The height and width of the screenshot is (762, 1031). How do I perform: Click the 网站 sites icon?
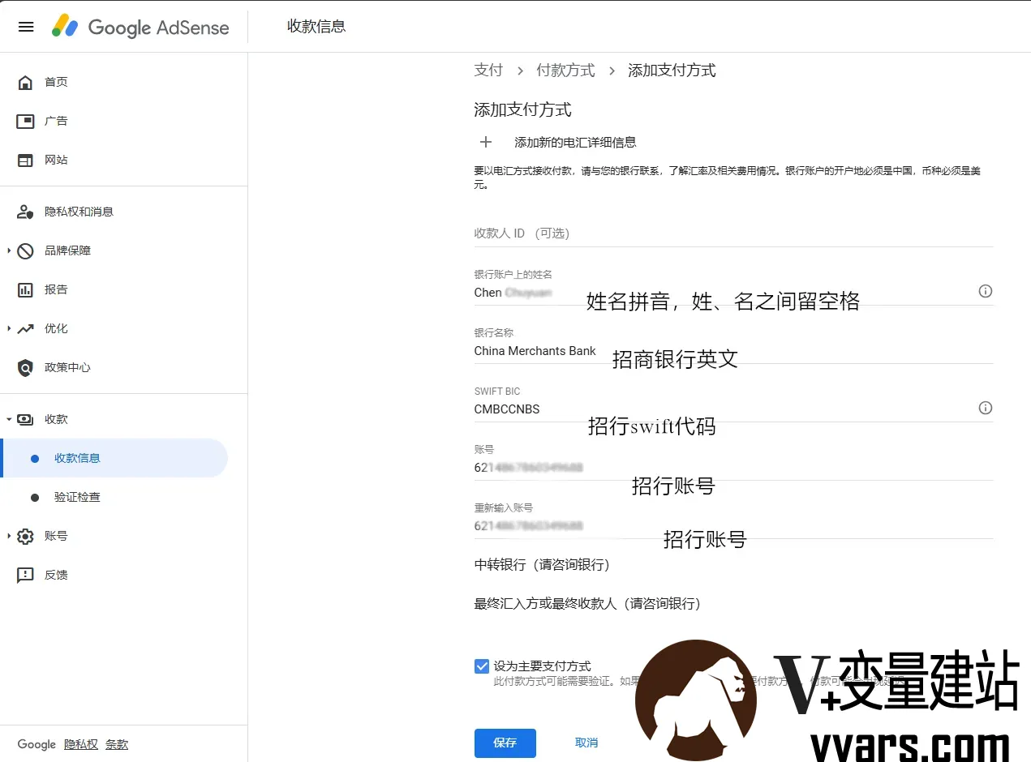25,161
